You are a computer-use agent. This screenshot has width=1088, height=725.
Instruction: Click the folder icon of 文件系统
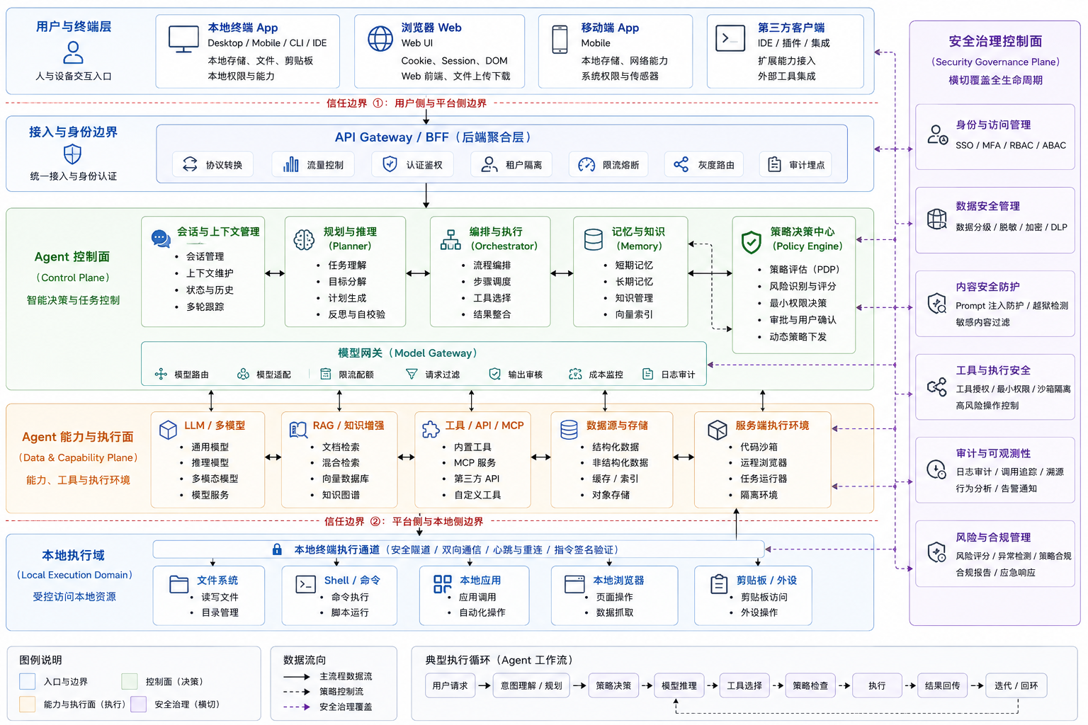pos(179,584)
